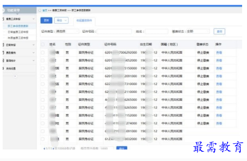Click the 性别 column header
Image resolution: width=247 pixels, height=161 pixels.
68,44
